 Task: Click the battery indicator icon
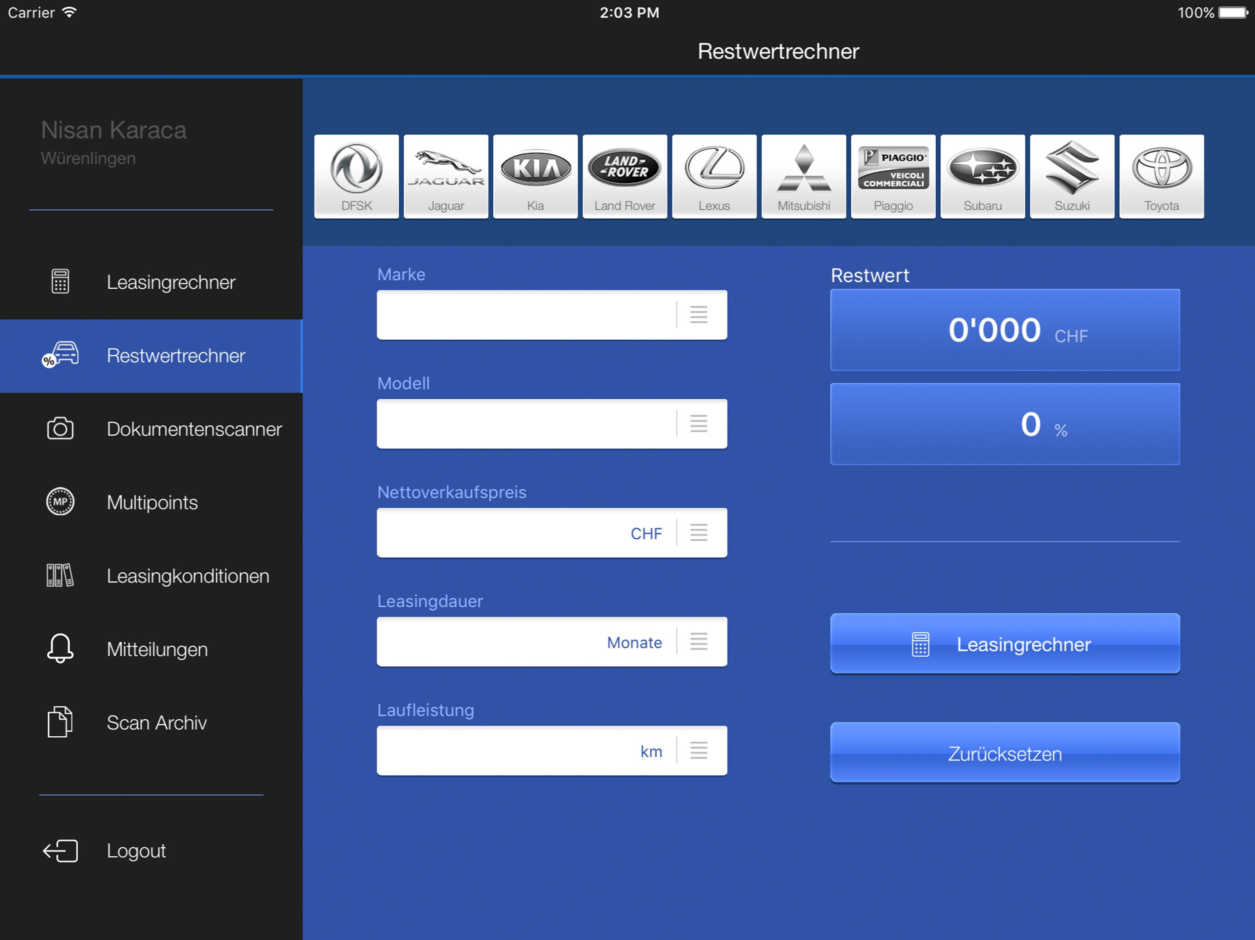1233,12
